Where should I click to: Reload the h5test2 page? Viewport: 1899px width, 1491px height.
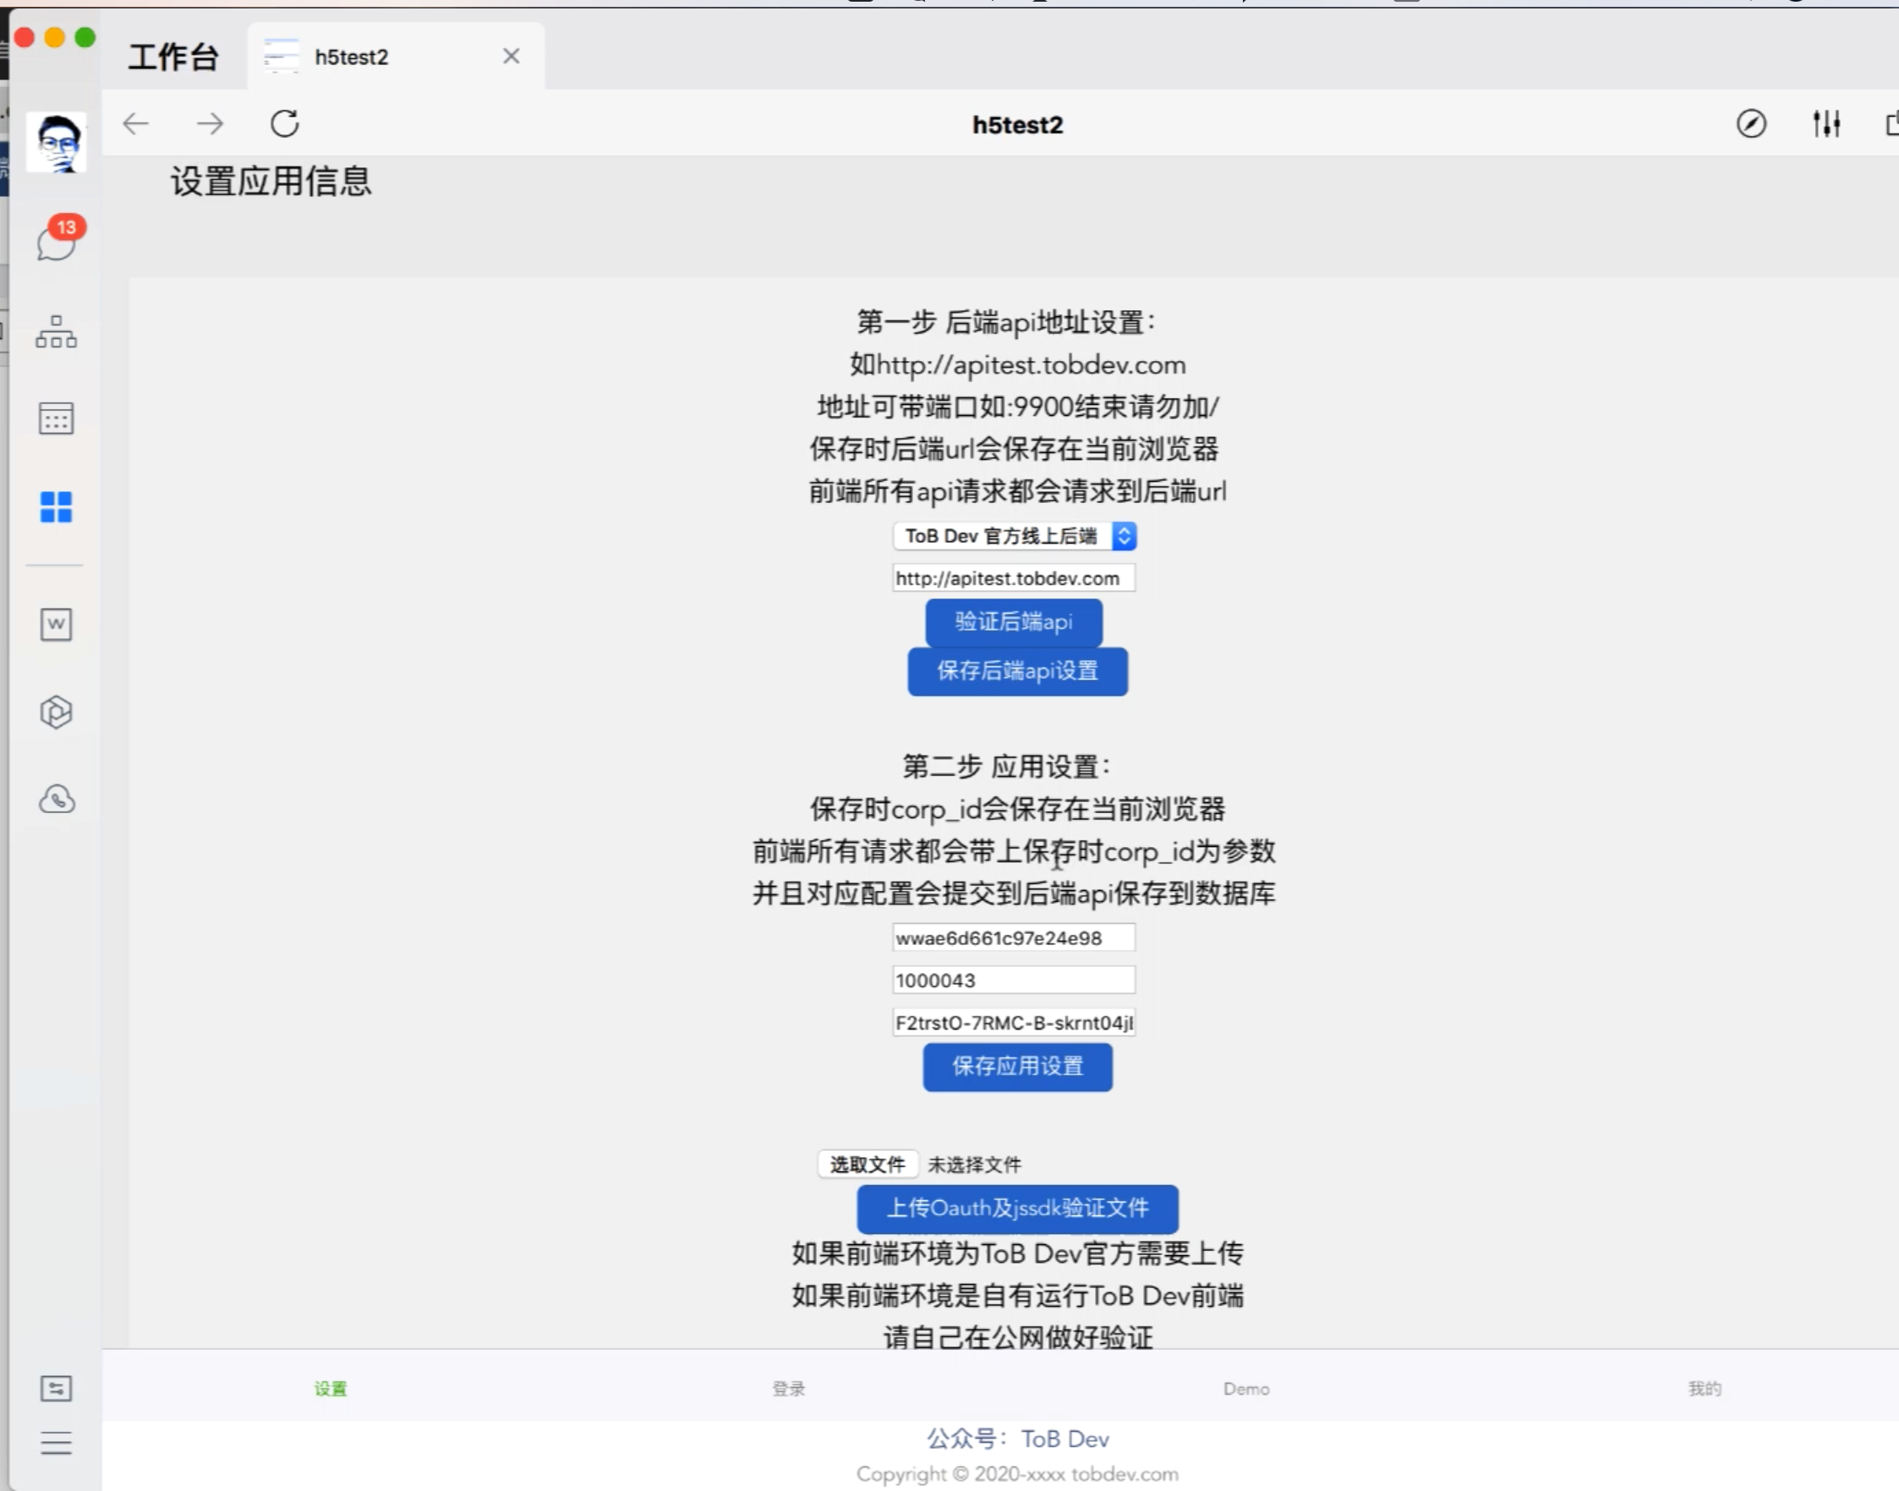(x=285, y=124)
